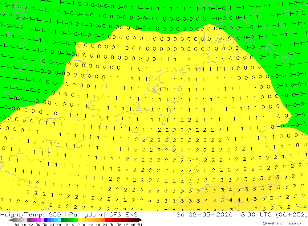
Task: Click the '54' label on the legend scale
Action: point(140,225)
